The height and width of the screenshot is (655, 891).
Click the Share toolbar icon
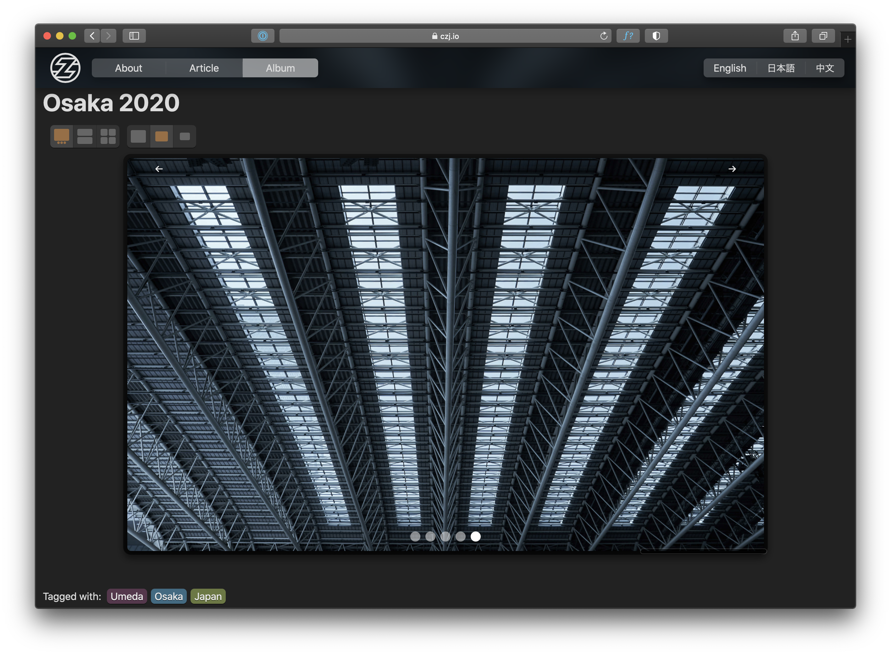[795, 36]
